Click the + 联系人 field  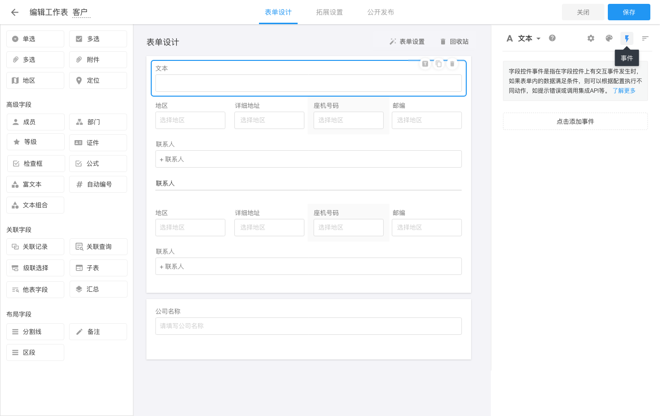tap(308, 159)
